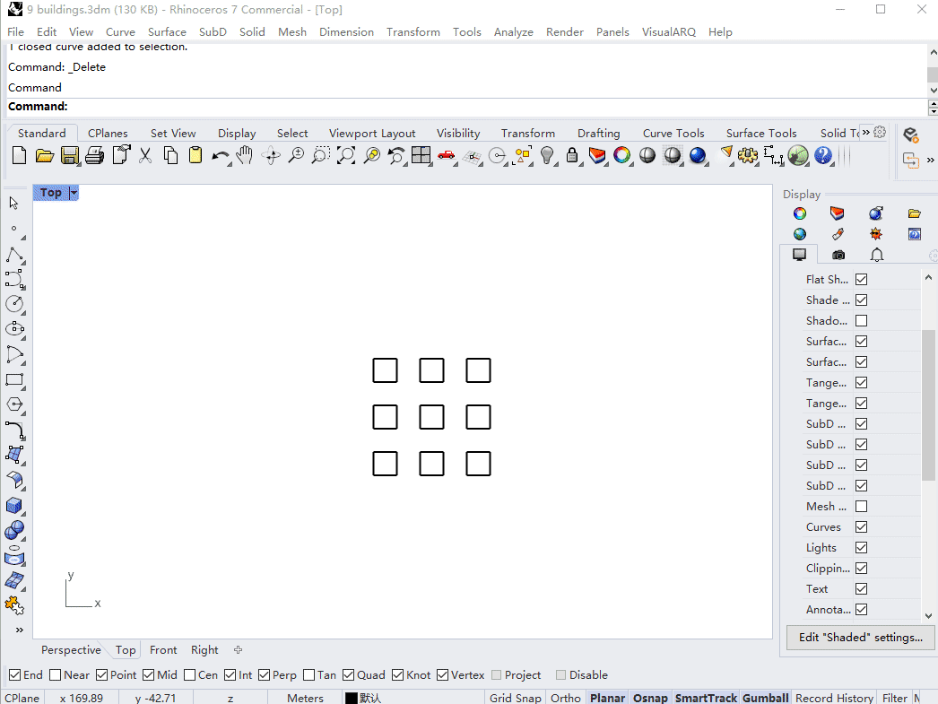This screenshot has width=938, height=704.
Task: Switch to the Perspective viewport tab
Action: tap(71, 650)
